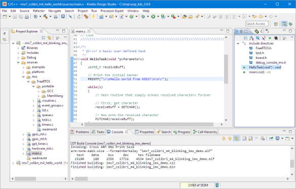
Task: Click the editor horizontal scrollbar thumb
Action: point(149,125)
